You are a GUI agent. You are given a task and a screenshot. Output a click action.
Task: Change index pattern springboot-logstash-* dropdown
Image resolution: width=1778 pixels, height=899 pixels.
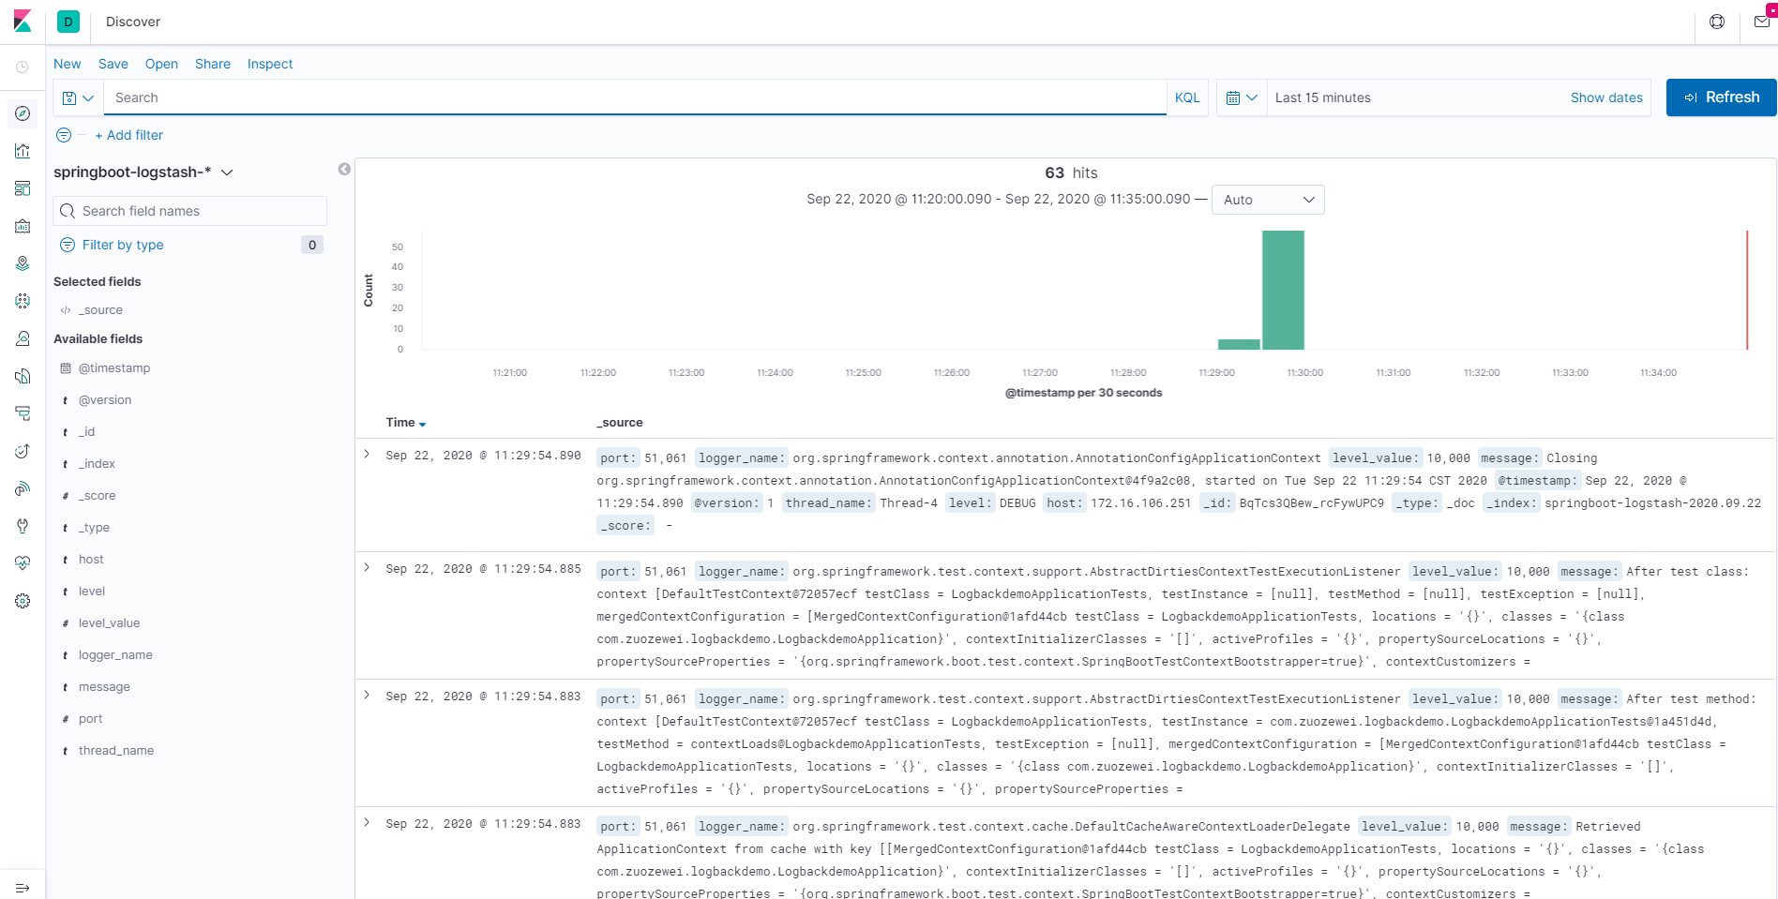[x=143, y=172]
